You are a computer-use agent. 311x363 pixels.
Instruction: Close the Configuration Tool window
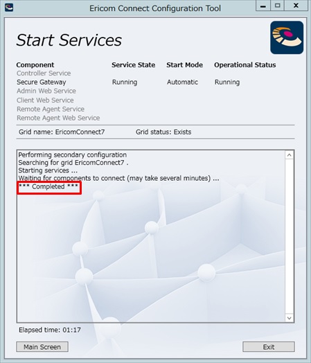(296, 6)
